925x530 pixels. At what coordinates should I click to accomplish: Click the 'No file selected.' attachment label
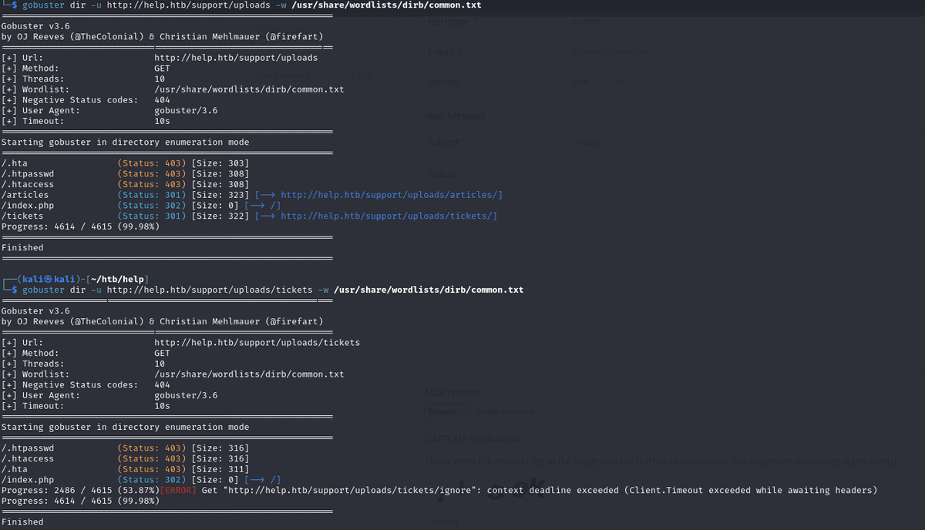click(x=503, y=411)
